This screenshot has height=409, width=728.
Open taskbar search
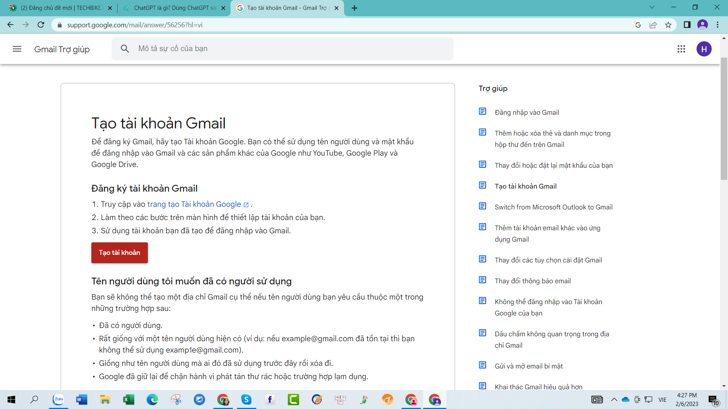[x=34, y=400]
